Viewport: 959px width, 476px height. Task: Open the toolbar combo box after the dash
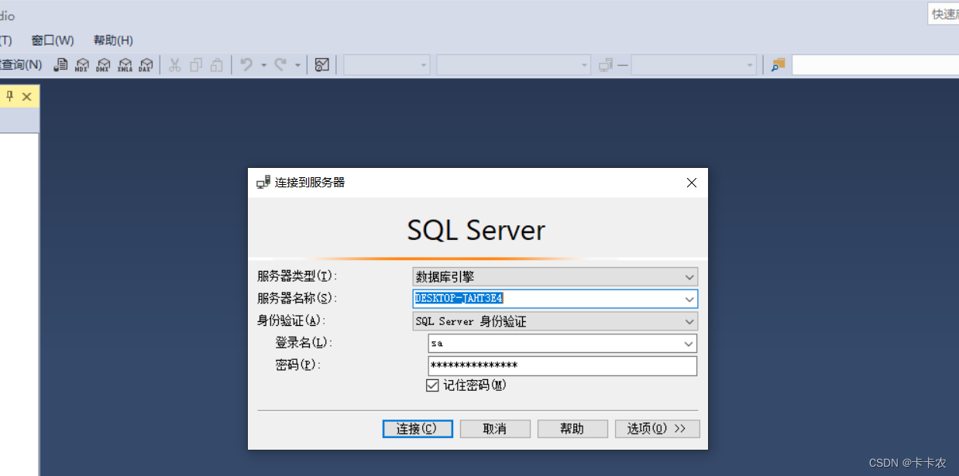pyautogui.click(x=693, y=65)
